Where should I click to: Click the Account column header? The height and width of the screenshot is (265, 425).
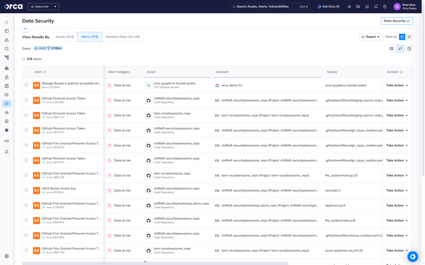click(x=222, y=72)
